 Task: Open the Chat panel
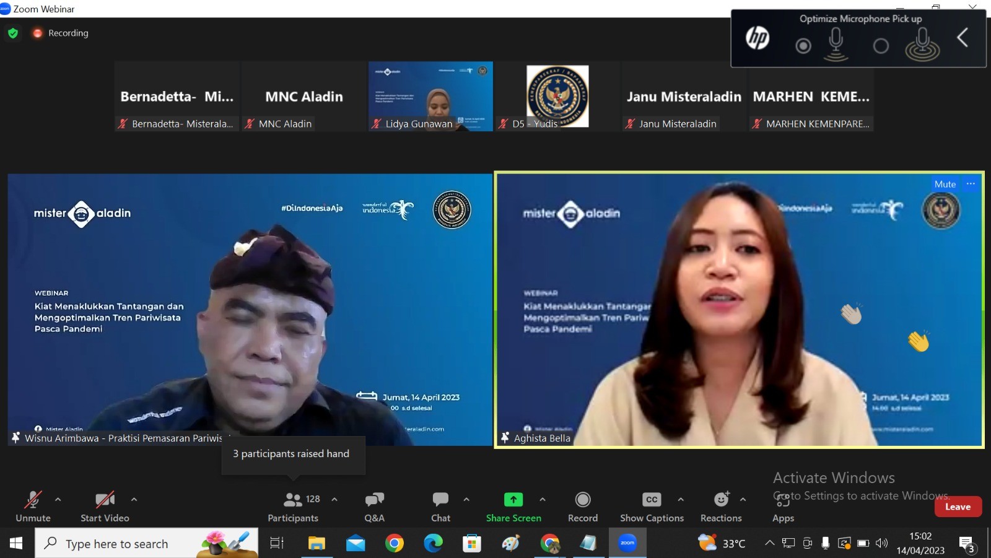coord(440,507)
